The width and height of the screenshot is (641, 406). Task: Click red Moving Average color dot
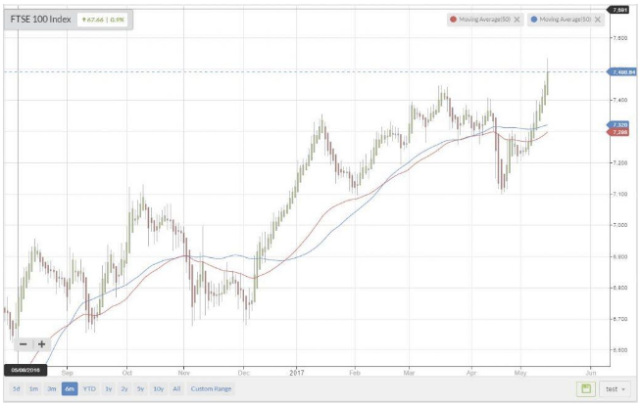pyautogui.click(x=453, y=20)
